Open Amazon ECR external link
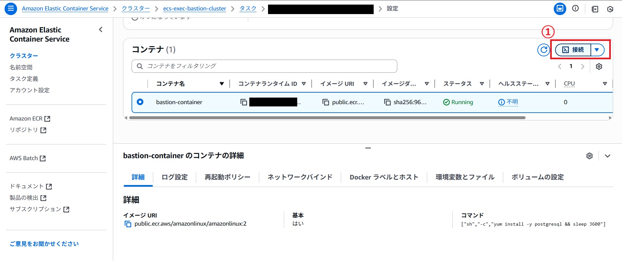Viewport: 622px width, 261px height. pos(30,119)
